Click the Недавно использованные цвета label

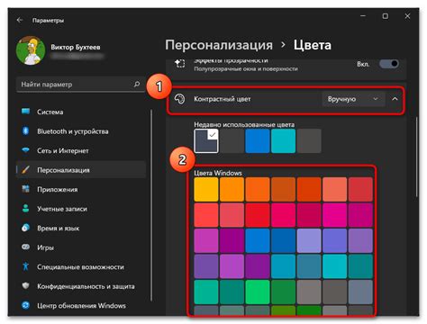click(x=244, y=124)
